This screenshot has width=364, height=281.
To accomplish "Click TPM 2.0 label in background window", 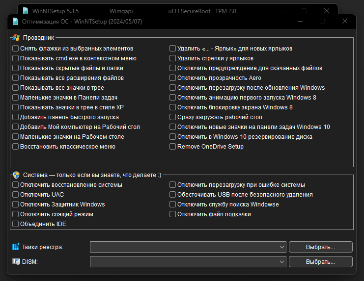I will [225, 11].
